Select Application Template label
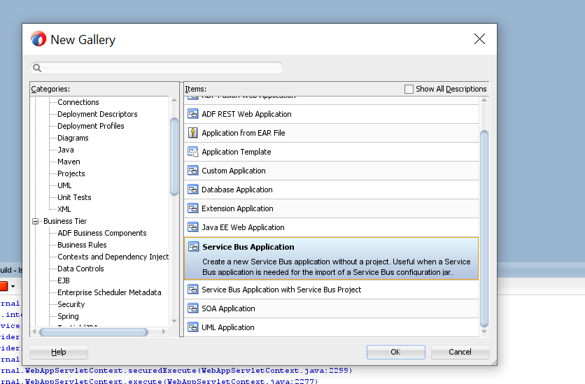Screen dimensions: 585x384 (236, 152)
